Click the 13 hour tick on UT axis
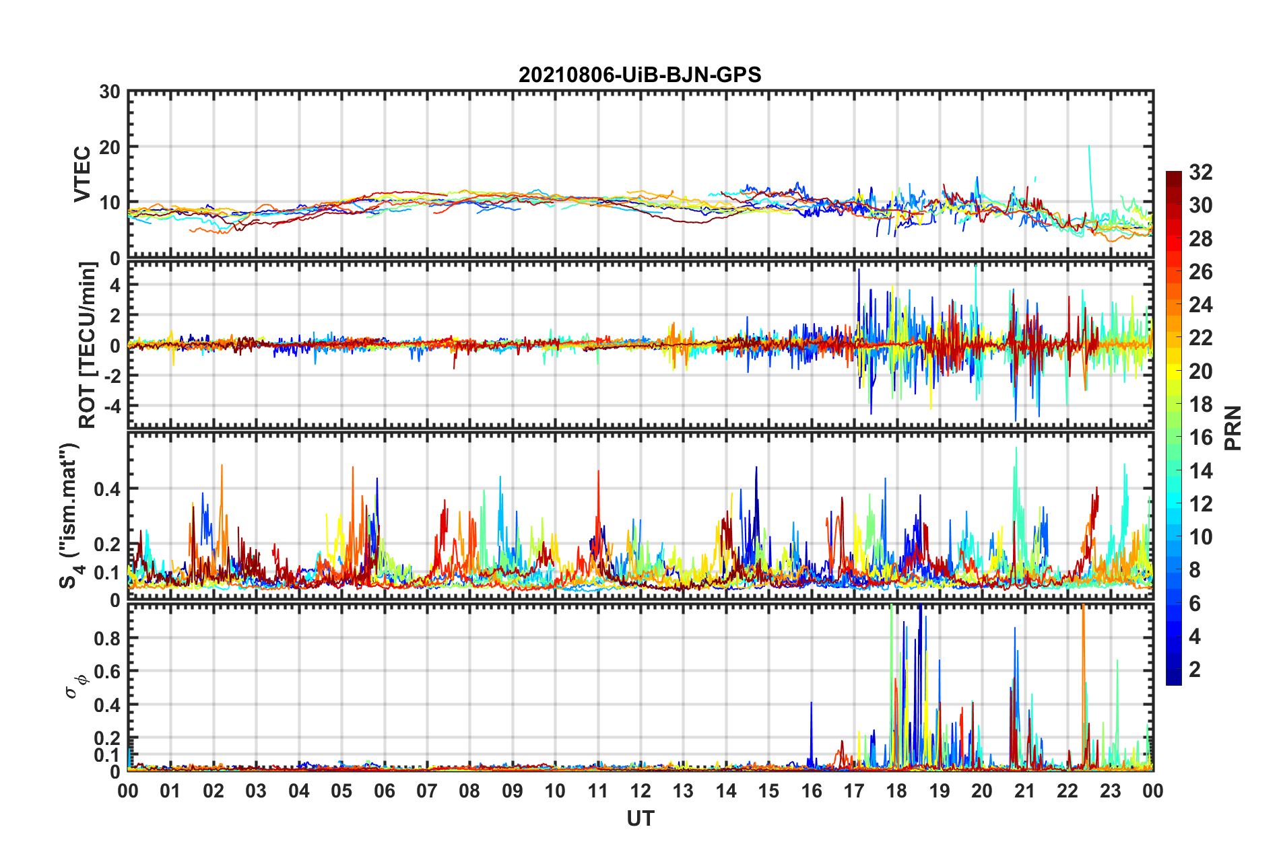This screenshot has width=1281, height=856. (683, 790)
